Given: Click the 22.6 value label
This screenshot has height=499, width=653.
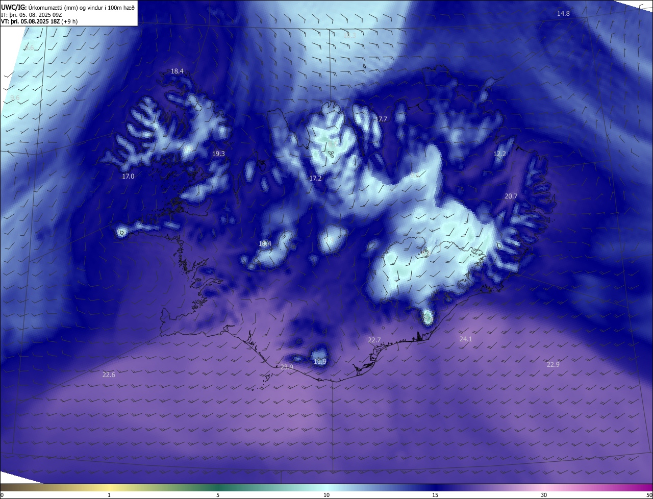Looking at the screenshot, I should (x=109, y=375).
